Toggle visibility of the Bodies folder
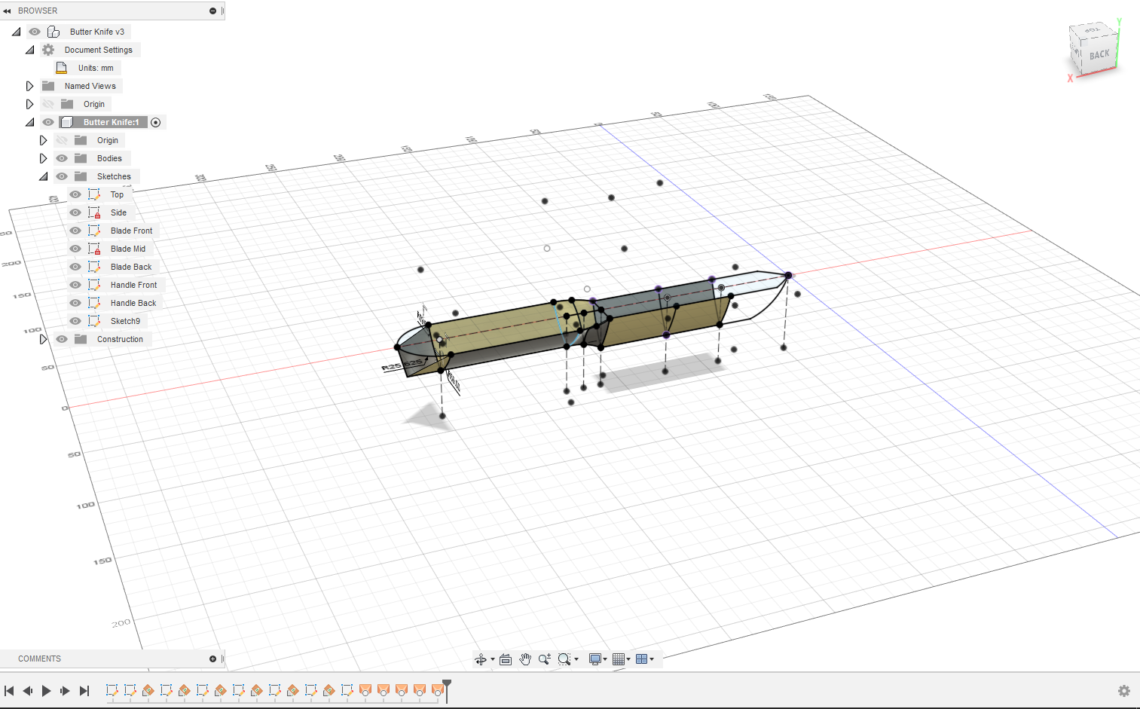The image size is (1140, 709). pos(62,158)
